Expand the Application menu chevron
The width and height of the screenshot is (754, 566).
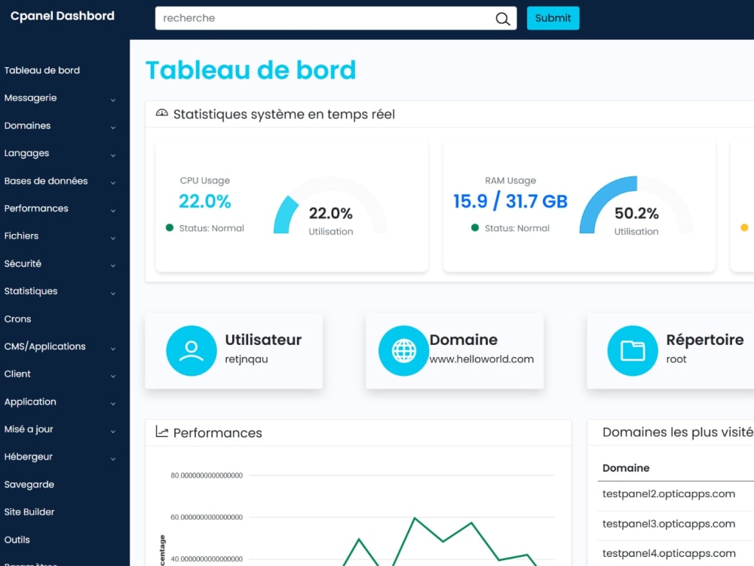[x=113, y=404]
